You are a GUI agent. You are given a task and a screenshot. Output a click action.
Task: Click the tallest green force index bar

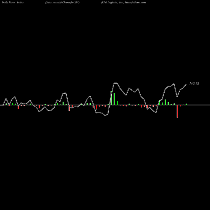pyautogui.click(x=111, y=98)
